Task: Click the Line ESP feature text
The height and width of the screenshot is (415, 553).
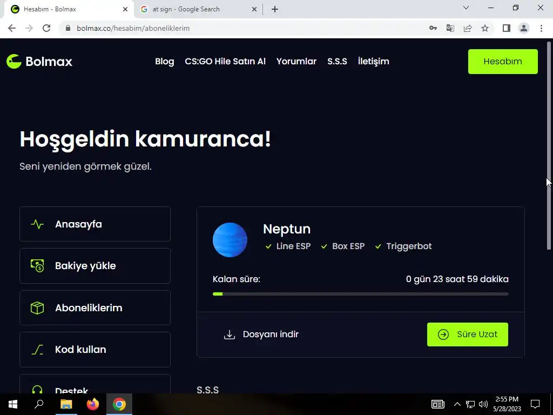Action: click(293, 246)
